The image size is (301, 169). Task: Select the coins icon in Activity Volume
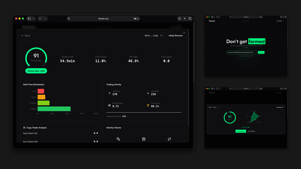tap(118, 139)
